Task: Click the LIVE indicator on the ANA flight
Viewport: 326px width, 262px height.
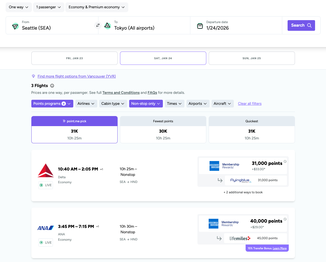Action: (45, 242)
